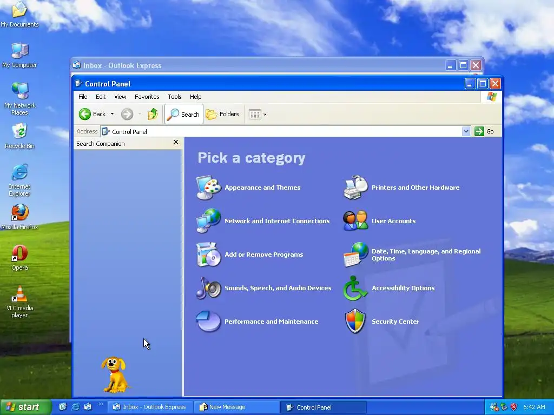Open the Edit menu
Screen dimensions: 554x415
coord(101,97)
